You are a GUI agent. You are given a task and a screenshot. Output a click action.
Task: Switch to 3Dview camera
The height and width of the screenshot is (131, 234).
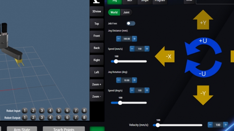pos(97,11)
